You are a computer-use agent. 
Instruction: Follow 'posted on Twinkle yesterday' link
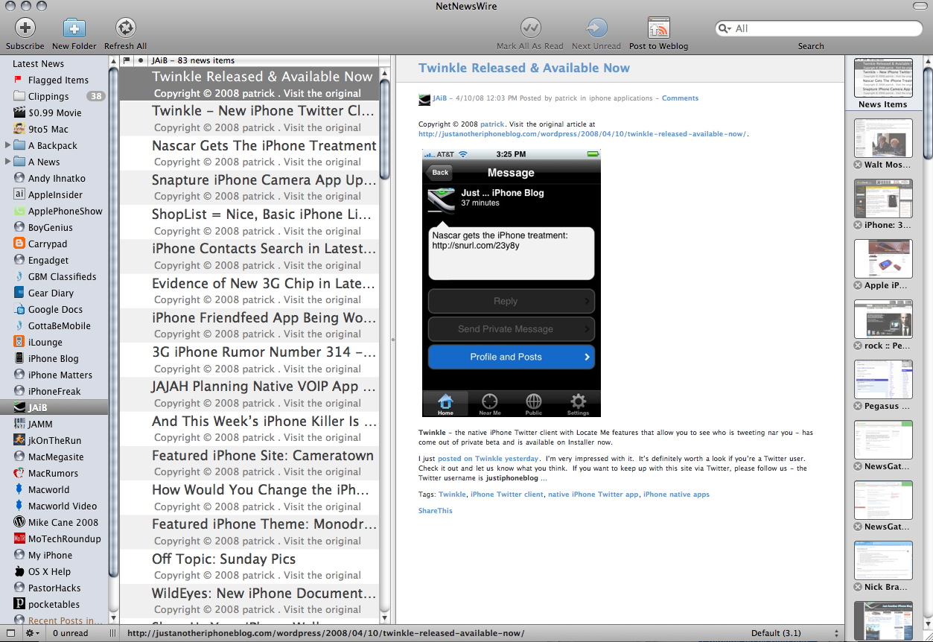pos(488,459)
